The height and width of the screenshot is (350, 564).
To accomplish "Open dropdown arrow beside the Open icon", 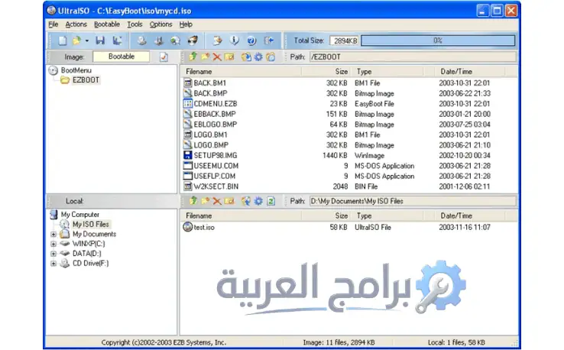I will click(86, 41).
